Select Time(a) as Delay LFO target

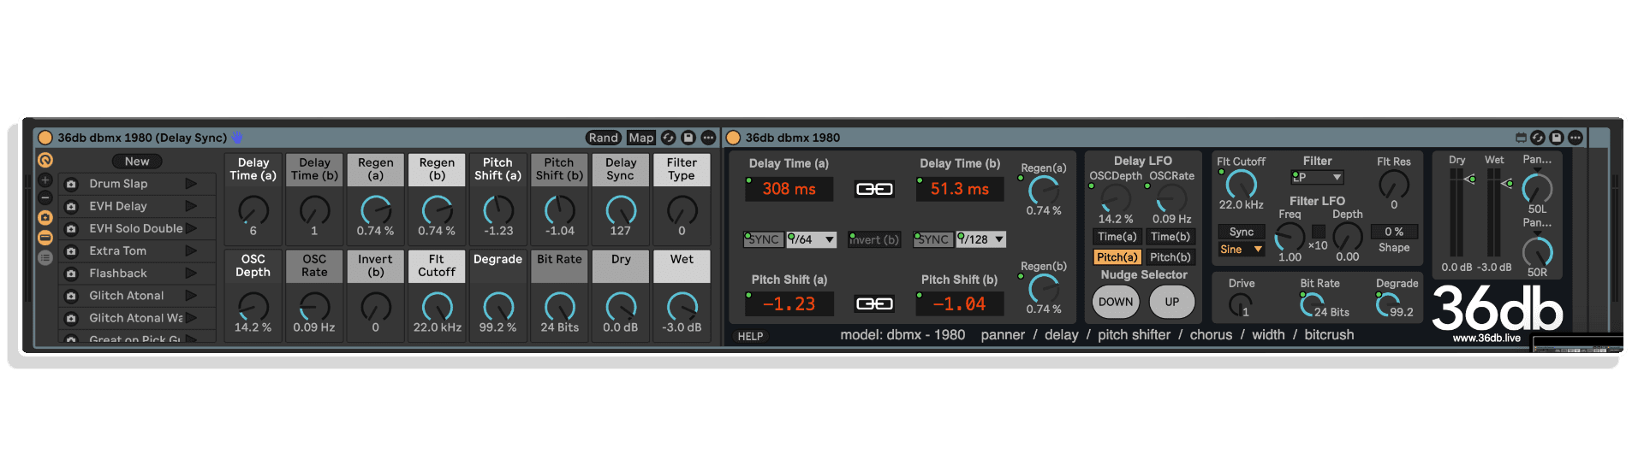[x=1117, y=237]
